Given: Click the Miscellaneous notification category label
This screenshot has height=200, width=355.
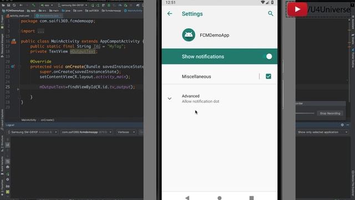Looking at the screenshot, I should coord(196,77).
